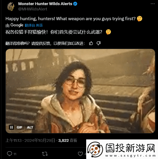Click the GIF label badge
The image size is (158, 159).
click(x=20, y=127)
